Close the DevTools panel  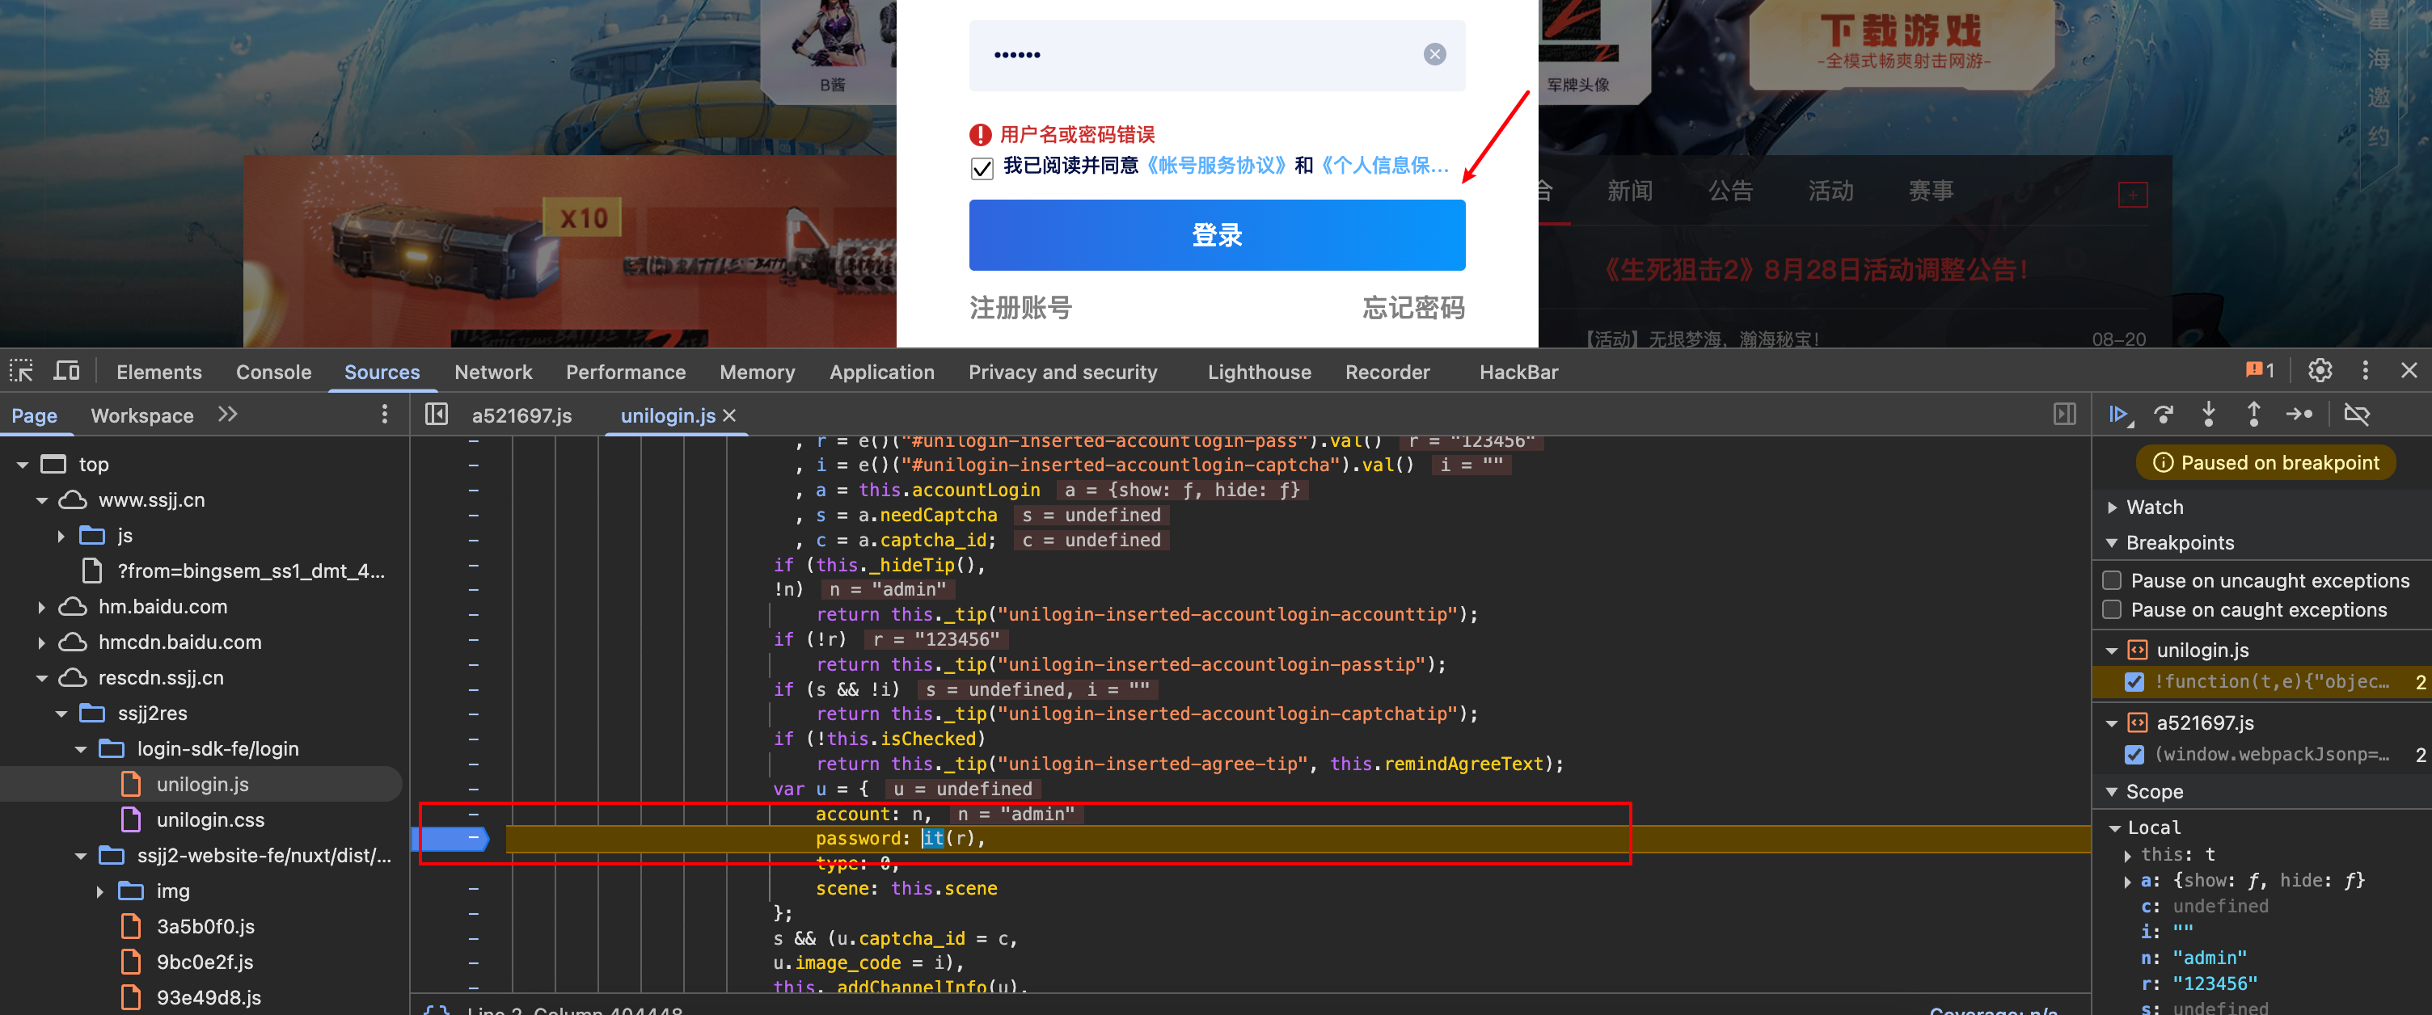click(x=2409, y=371)
